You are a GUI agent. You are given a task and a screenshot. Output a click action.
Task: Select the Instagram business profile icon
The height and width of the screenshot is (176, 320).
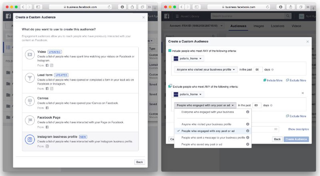30,140
